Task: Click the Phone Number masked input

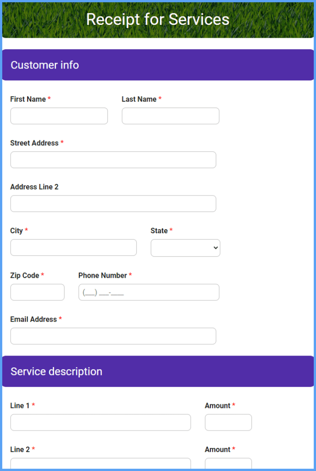Action: click(x=148, y=292)
